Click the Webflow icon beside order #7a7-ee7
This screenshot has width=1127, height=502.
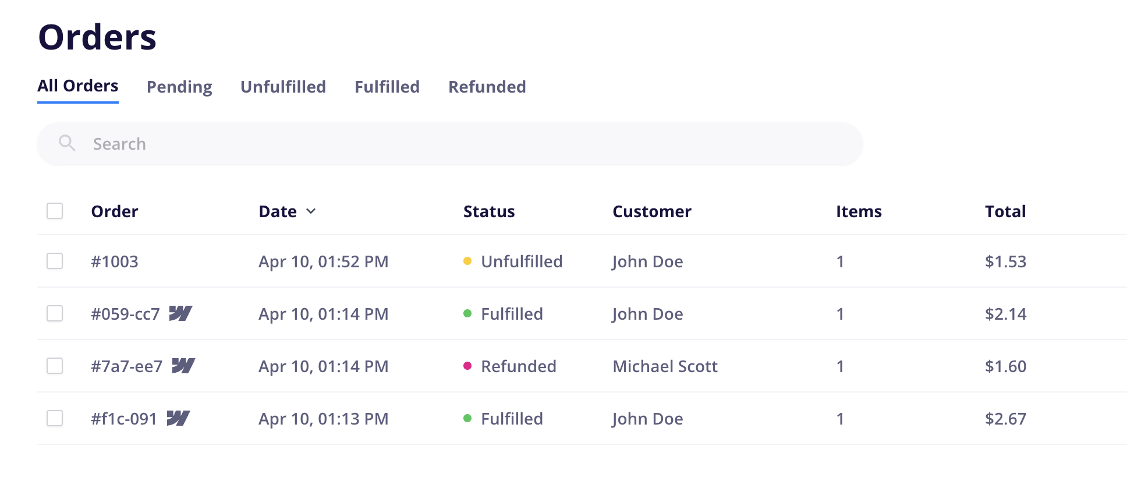click(183, 366)
